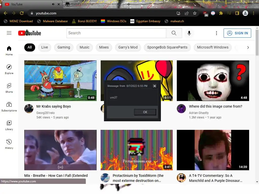Toggle the YouTube hamburger guide menu
Viewport: 259px width, 194px height.
(9, 33)
